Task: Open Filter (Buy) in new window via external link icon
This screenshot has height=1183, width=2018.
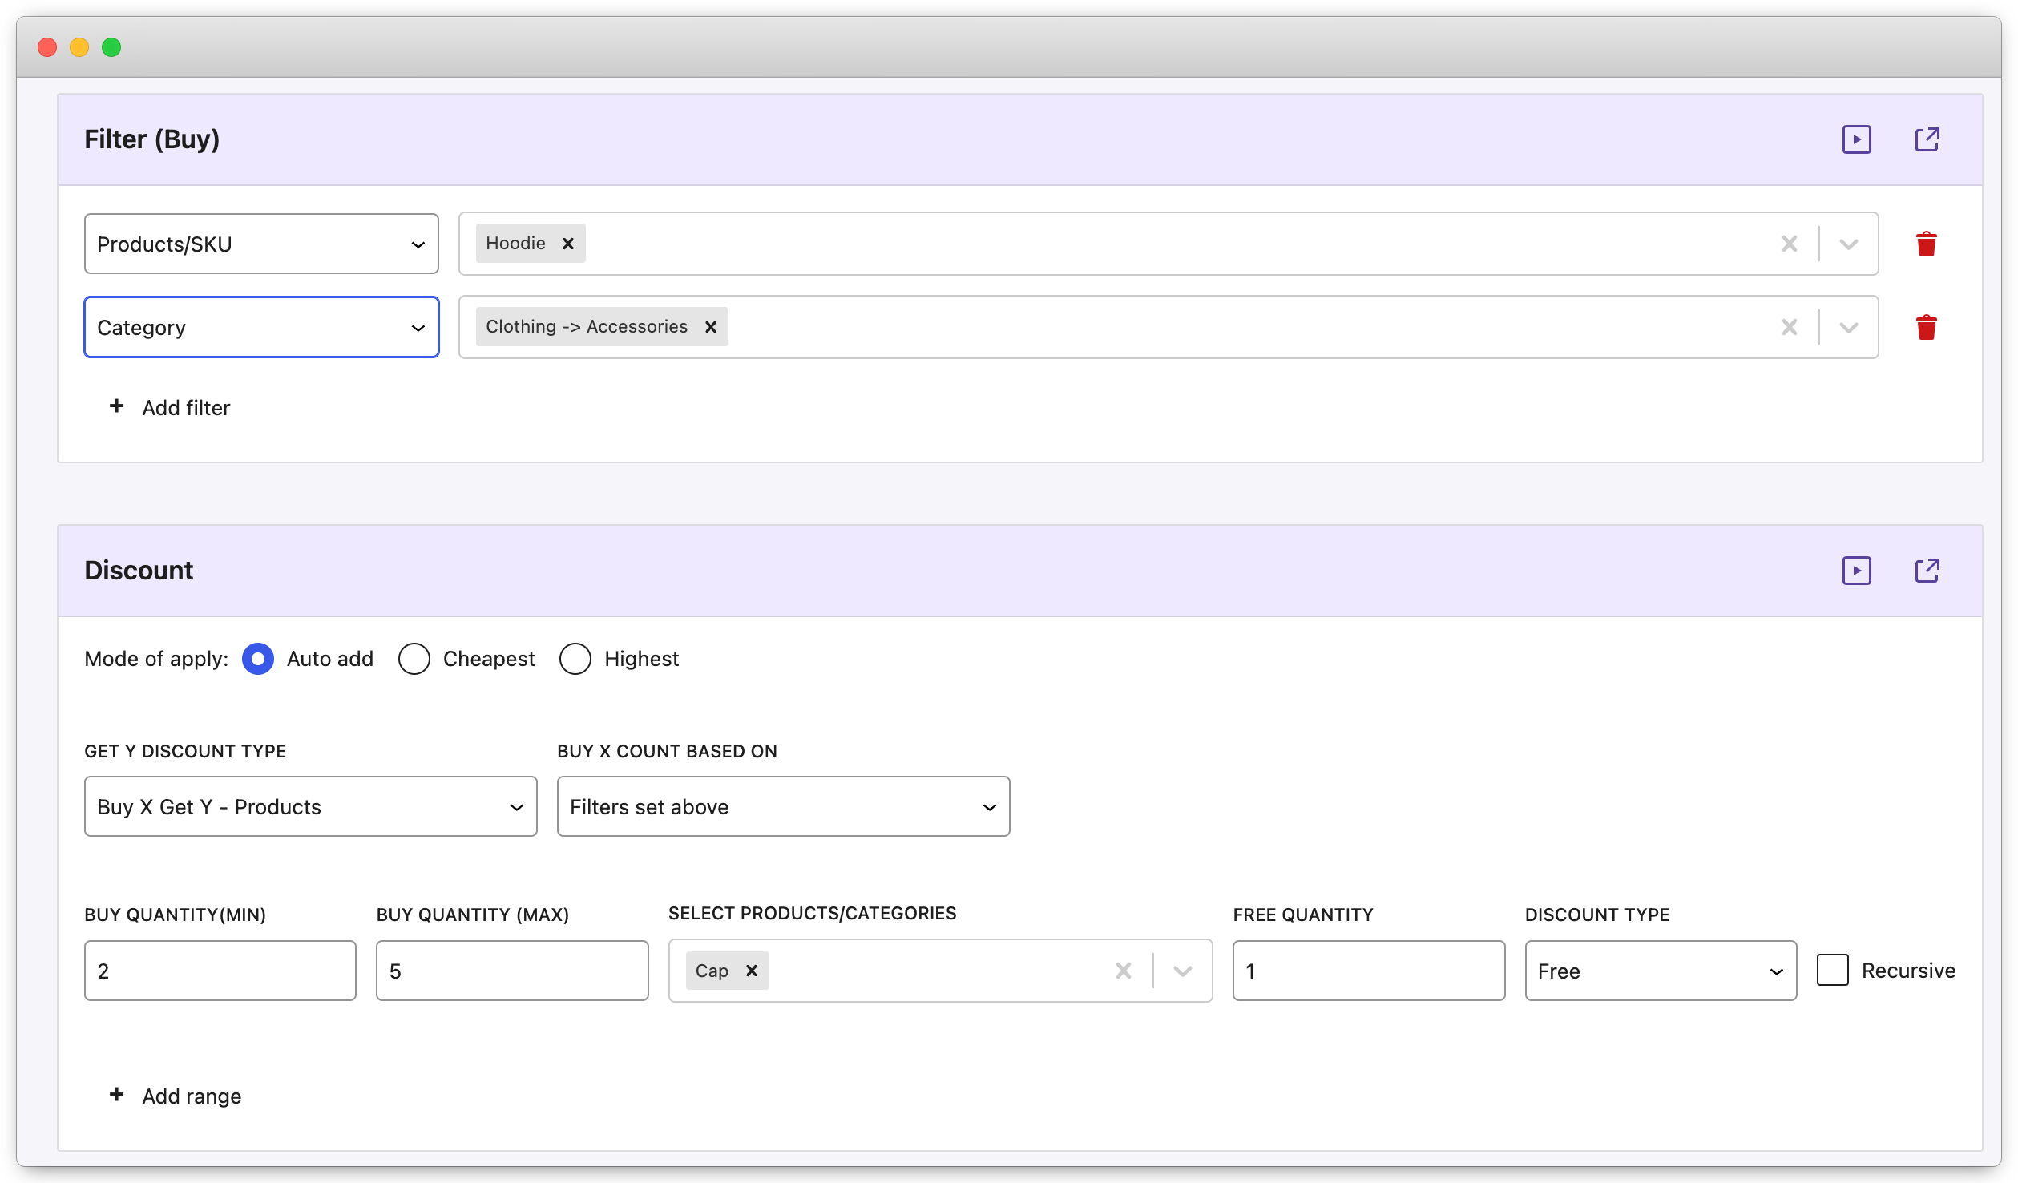Action: (1927, 139)
